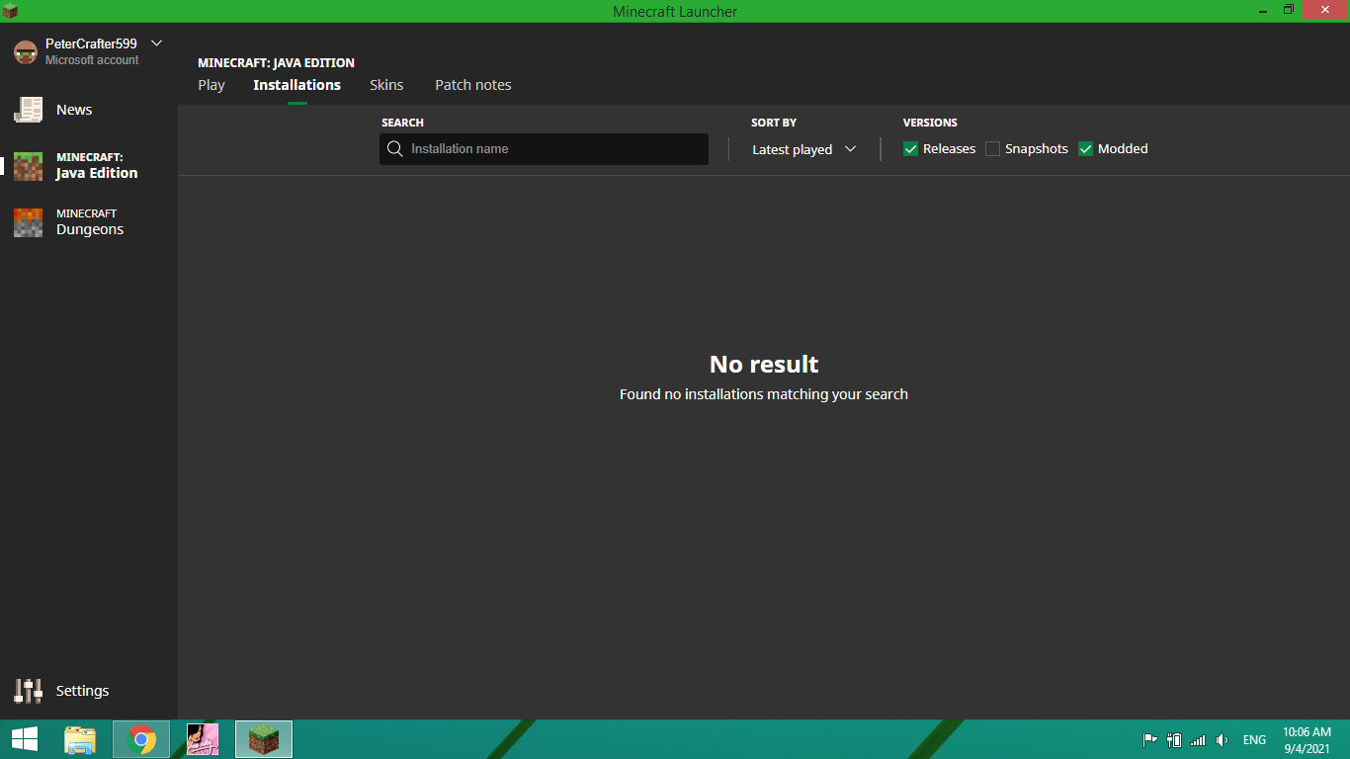This screenshot has width=1350, height=759.
Task: Click the PeterCrafter599 account name
Action: point(91,43)
